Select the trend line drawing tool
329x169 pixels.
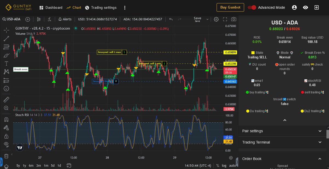6,39
